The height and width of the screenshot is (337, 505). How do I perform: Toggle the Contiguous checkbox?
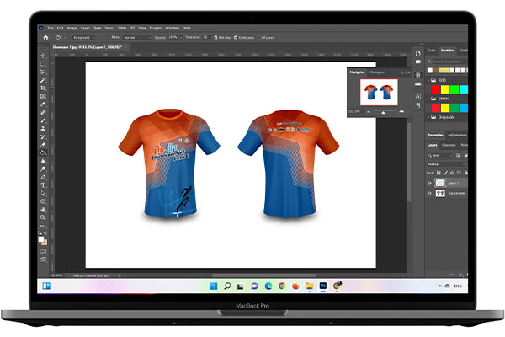pyautogui.click(x=236, y=38)
